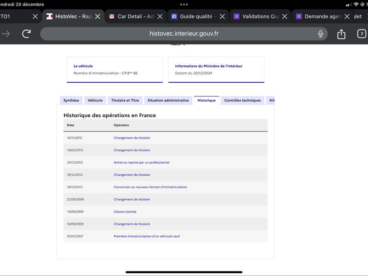Click the Le véhicule card heading

click(x=83, y=66)
